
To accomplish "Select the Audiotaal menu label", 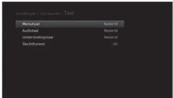I will tap(30, 31).
